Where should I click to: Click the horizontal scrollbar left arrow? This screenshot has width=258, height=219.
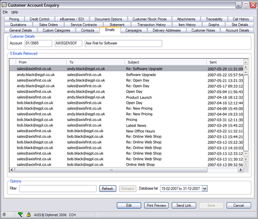[x=12, y=170]
